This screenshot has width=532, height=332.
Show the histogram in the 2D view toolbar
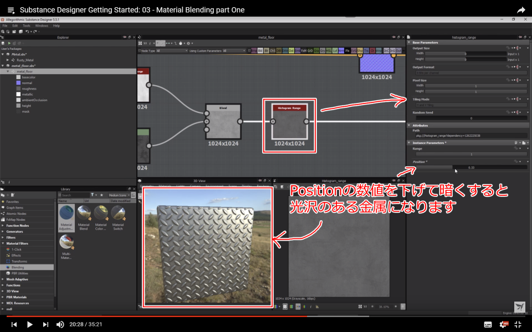[x=317, y=307]
